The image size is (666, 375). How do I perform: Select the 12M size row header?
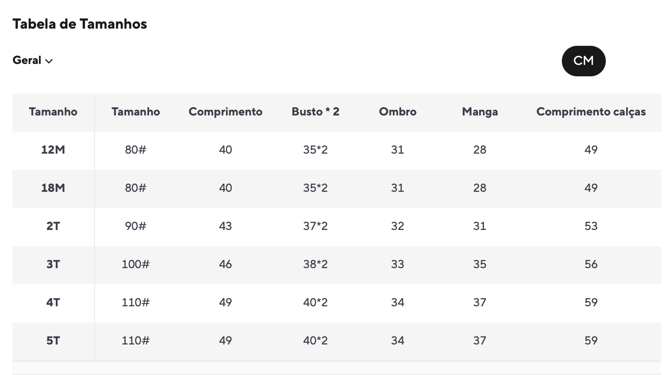(53, 150)
